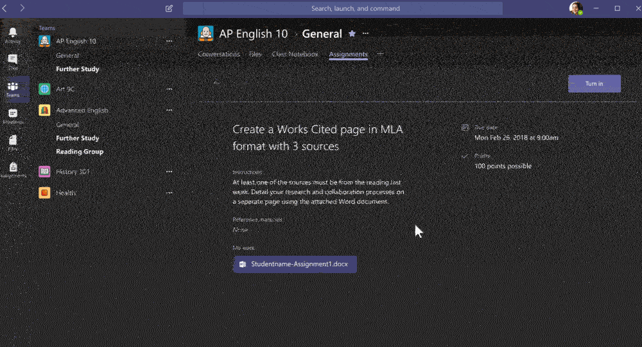This screenshot has width=642, height=347.
Task: Switch to the Class Notebook tab
Action: coord(295,55)
